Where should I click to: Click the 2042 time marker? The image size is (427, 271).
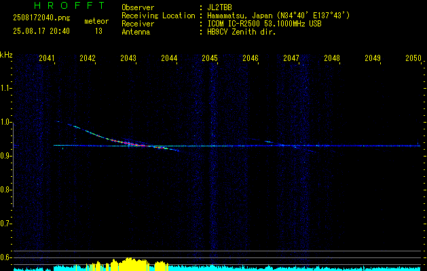88,58
